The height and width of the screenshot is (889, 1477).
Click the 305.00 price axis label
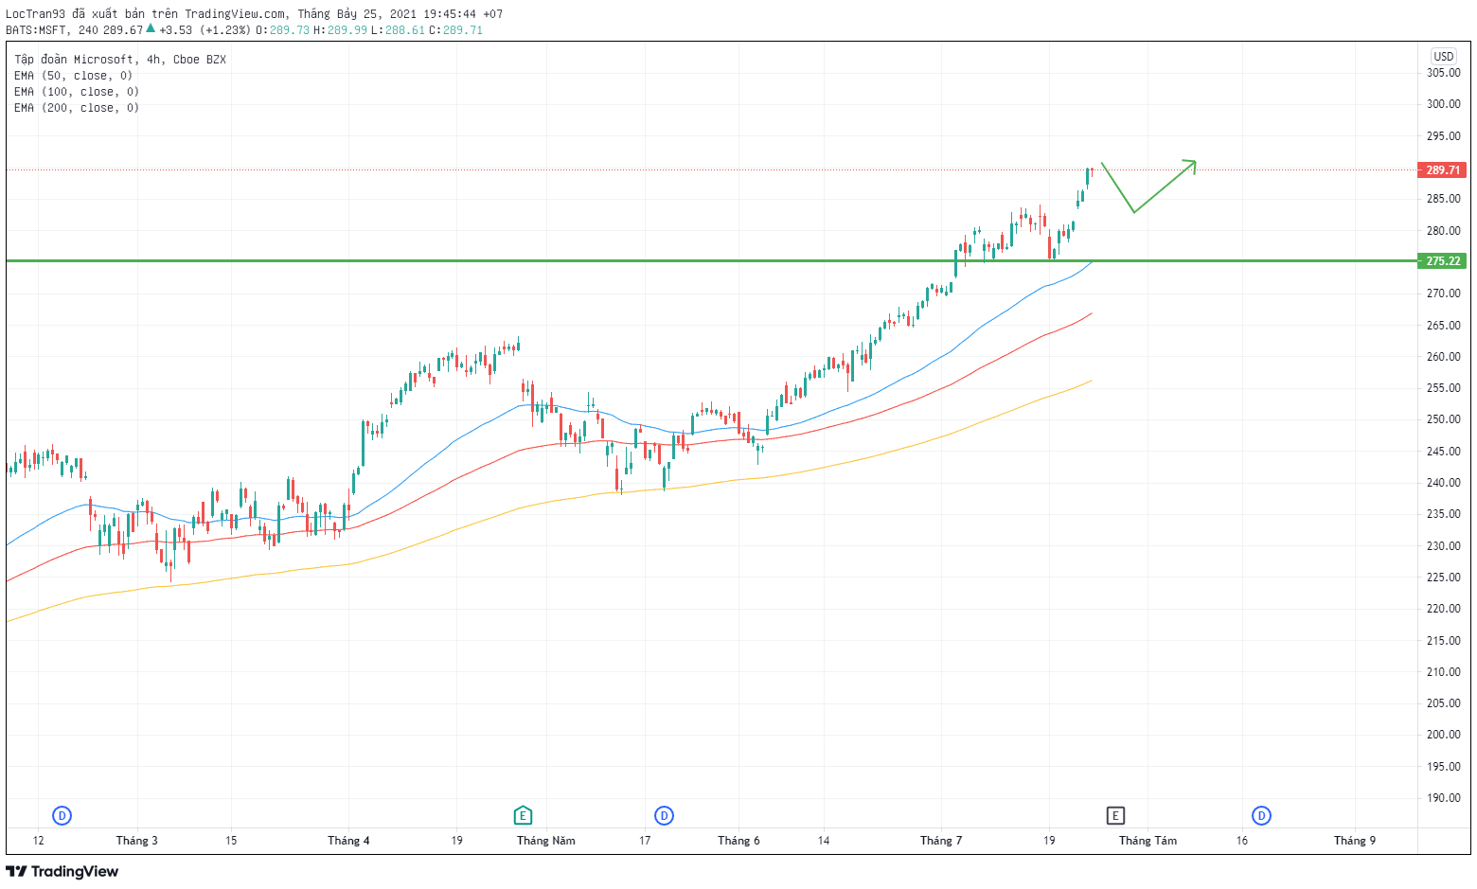click(1444, 73)
